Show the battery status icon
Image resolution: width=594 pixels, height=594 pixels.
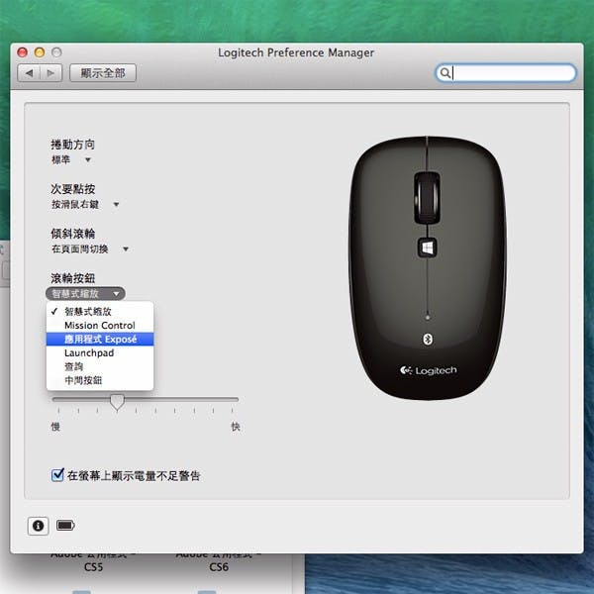pyautogui.click(x=65, y=525)
